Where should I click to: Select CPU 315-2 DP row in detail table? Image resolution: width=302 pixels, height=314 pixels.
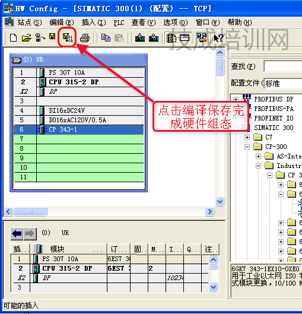[x=110, y=268]
